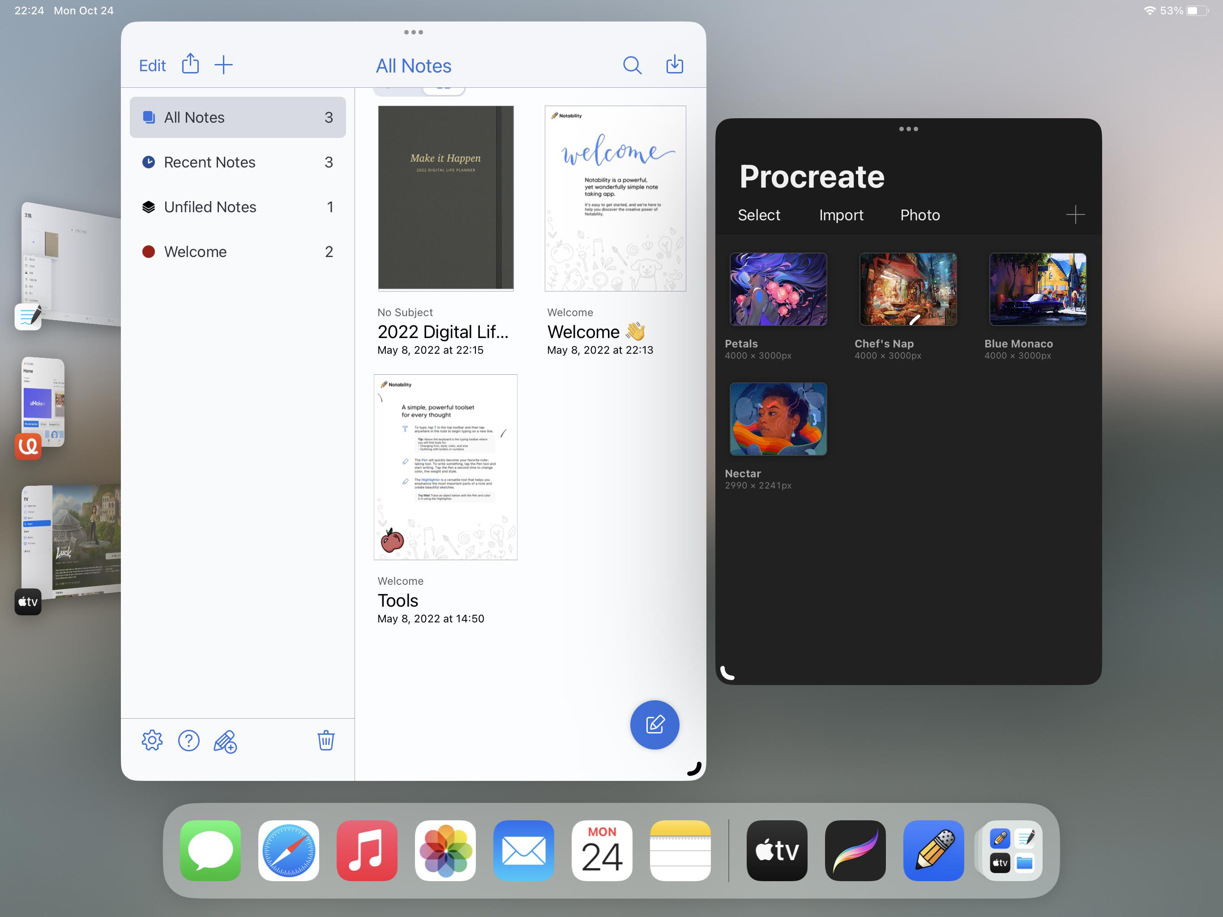Tap the plus icon to create a Procreate canvas
Viewport: 1223px width, 917px height.
1076,214
